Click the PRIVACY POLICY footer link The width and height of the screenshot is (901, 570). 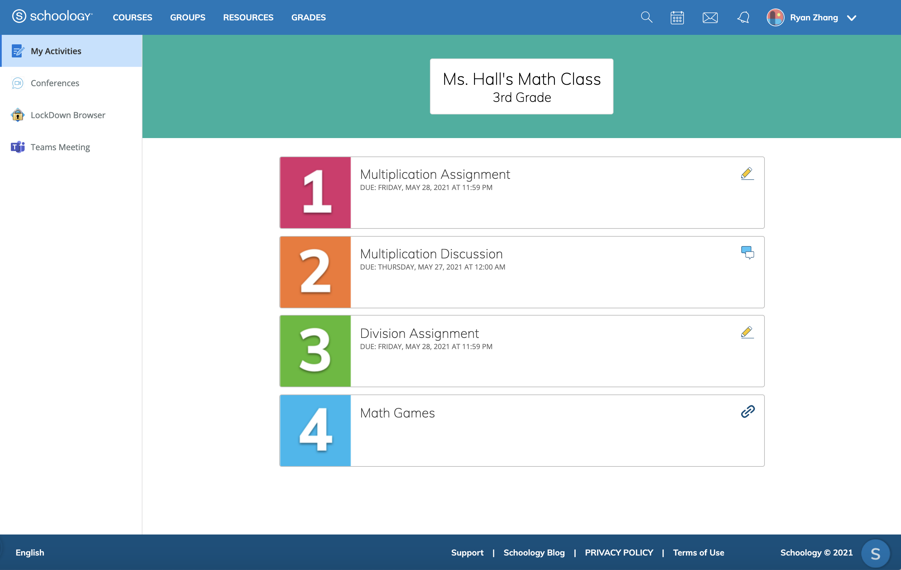click(x=619, y=553)
